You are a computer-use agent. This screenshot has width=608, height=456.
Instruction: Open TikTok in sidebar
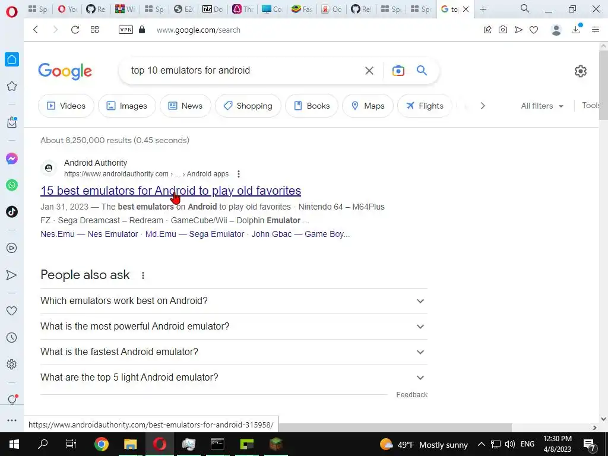click(x=12, y=212)
